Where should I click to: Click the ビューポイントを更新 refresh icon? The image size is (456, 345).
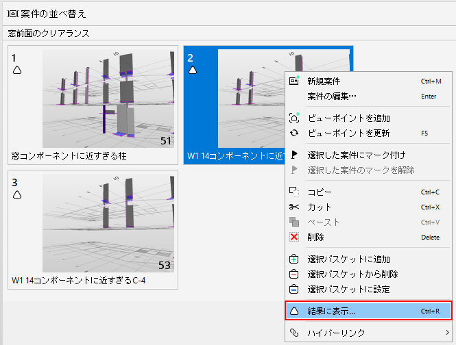click(x=294, y=133)
